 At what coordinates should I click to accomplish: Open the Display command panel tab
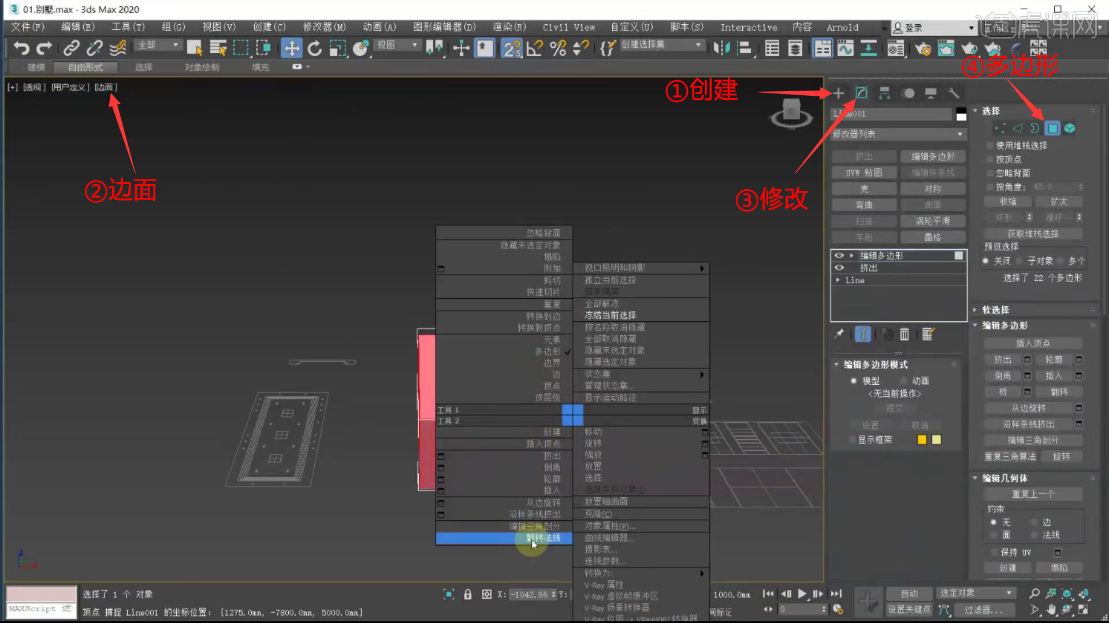(931, 93)
